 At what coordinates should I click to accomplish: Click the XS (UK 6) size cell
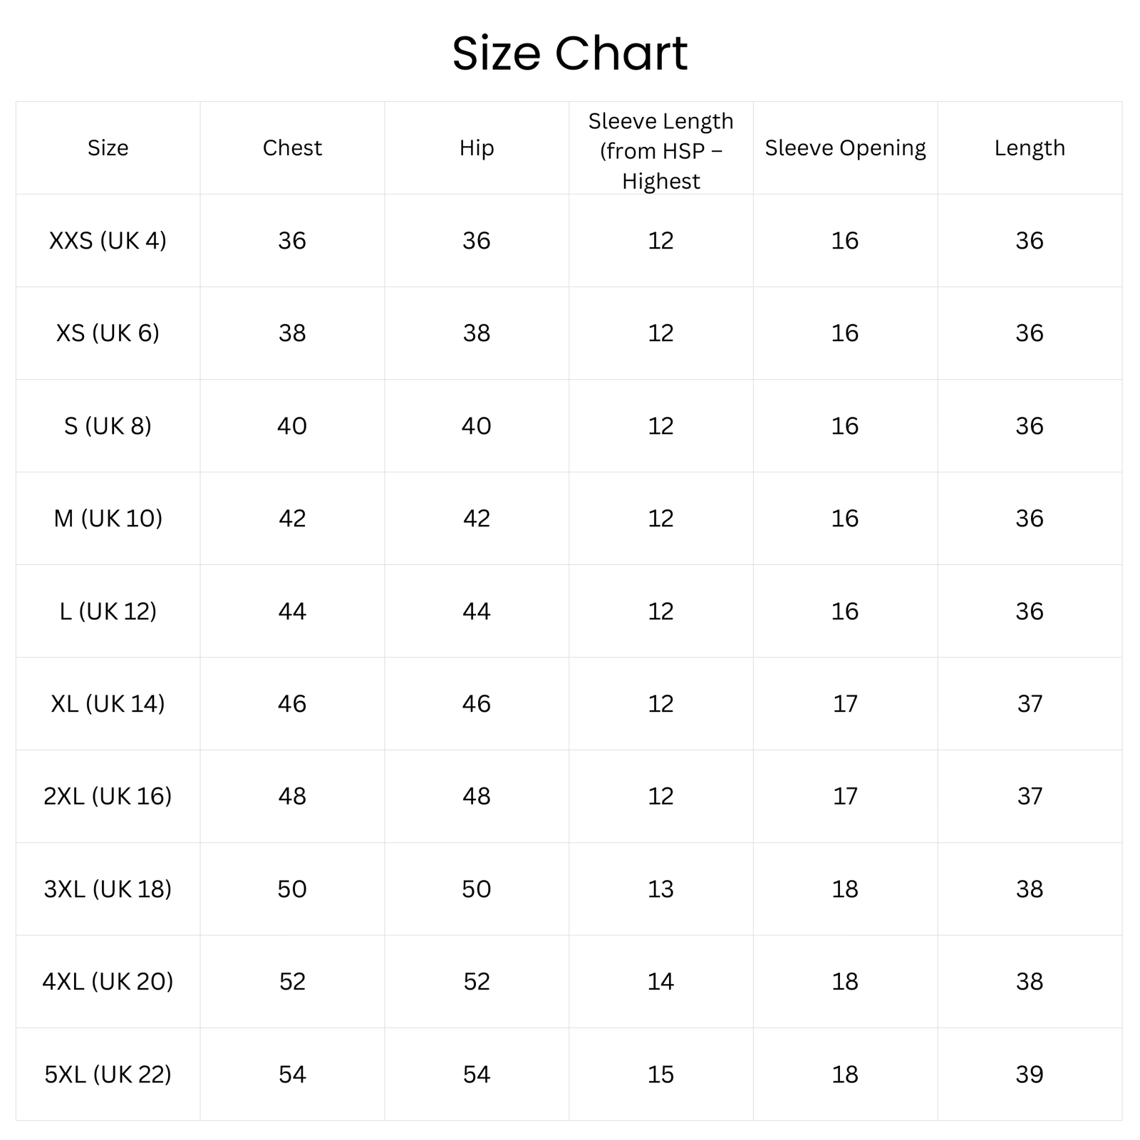click(108, 333)
